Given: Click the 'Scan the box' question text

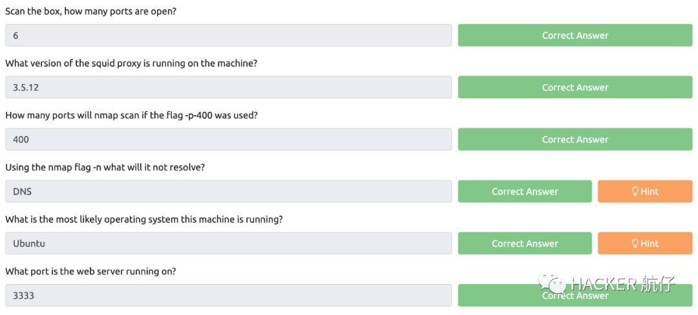Looking at the screenshot, I should (90, 11).
